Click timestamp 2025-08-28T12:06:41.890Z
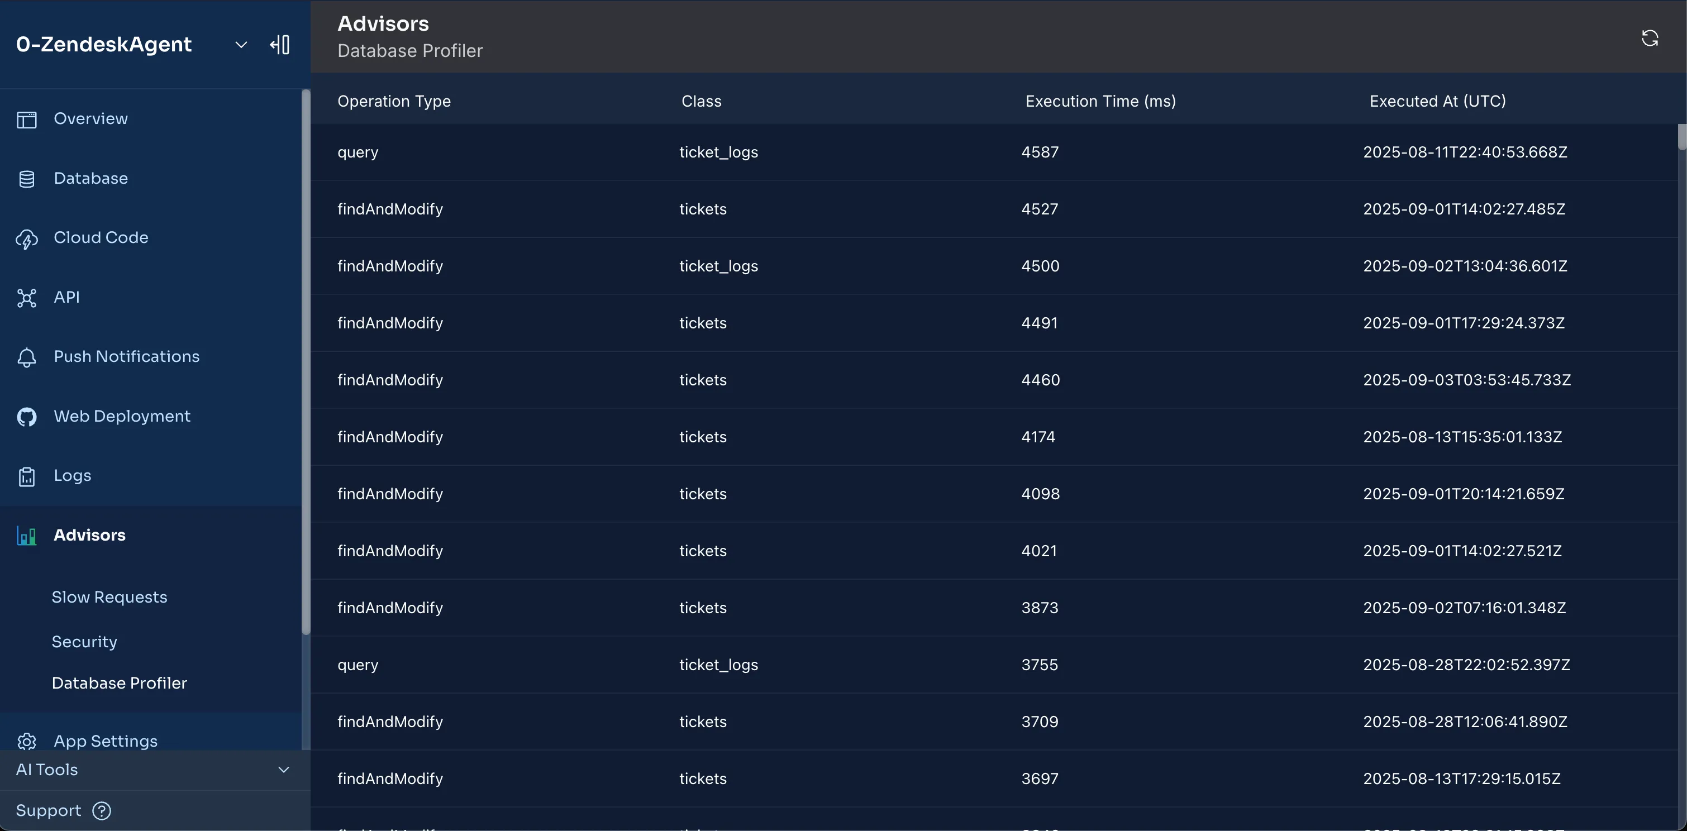Image resolution: width=1687 pixels, height=831 pixels. [x=1465, y=722]
